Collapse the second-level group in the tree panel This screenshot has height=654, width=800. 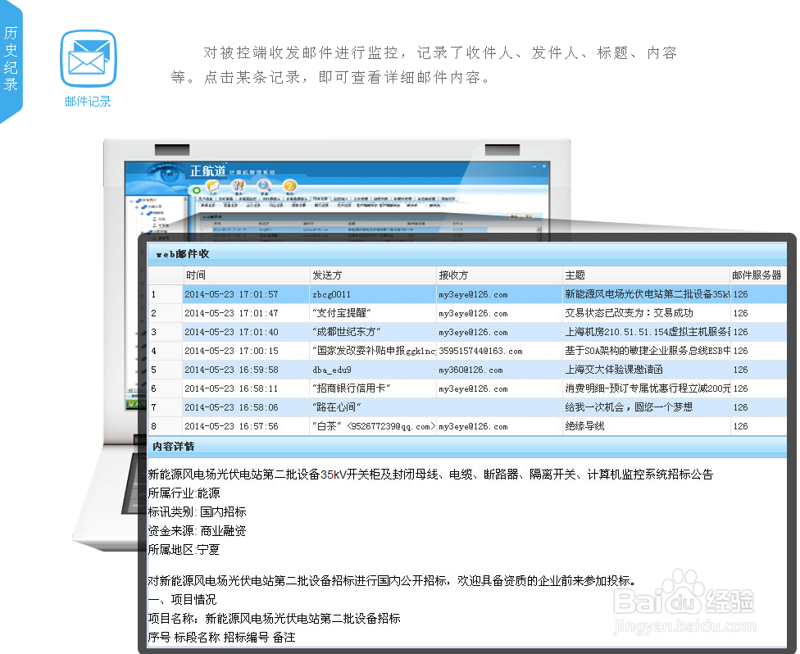[136, 207]
